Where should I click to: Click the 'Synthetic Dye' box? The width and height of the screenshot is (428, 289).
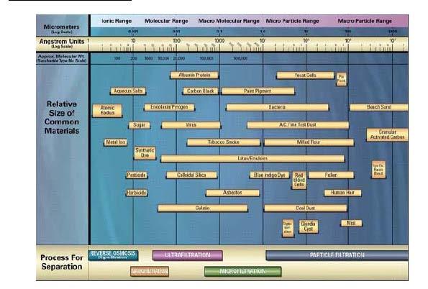(x=145, y=153)
